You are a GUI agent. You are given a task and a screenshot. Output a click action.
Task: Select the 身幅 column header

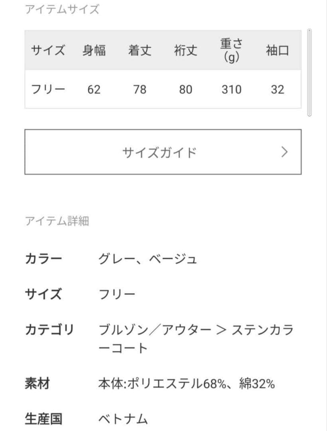click(95, 50)
